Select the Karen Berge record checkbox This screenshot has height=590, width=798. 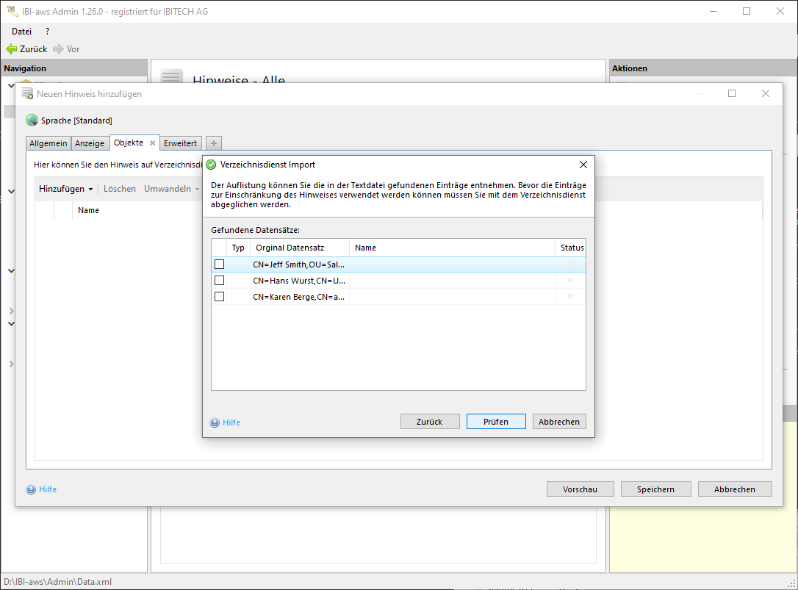pos(219,297)
